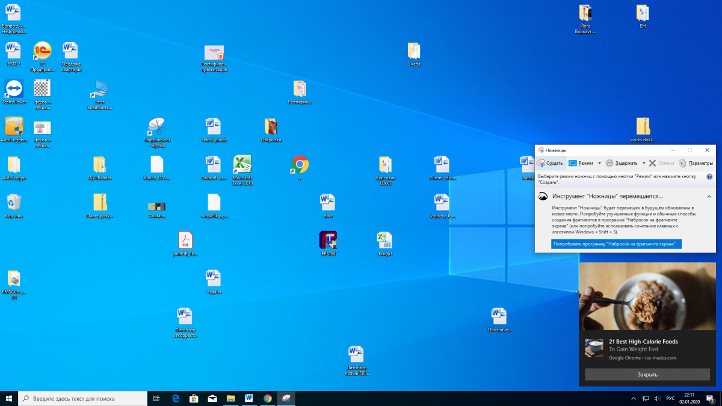Open the Задержать delay dropdown arrow

[644, 163]
